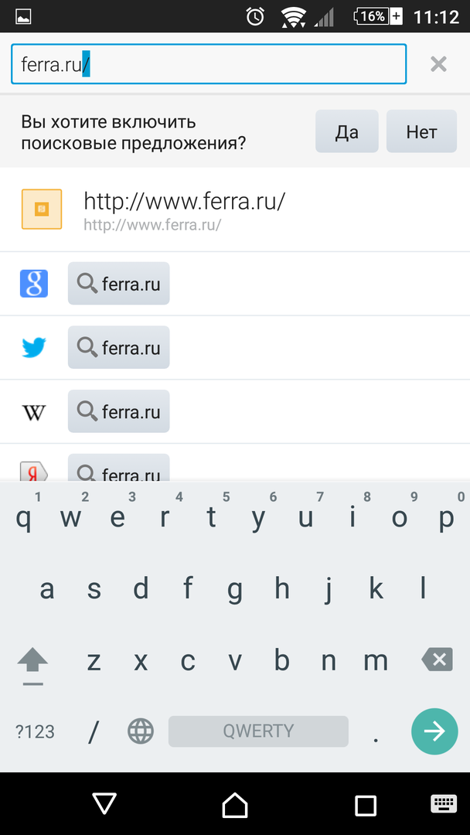Tap the Android back navigation triangle
Image resolution: width=470 pixels, height=835 pixels.
point(104,804)
